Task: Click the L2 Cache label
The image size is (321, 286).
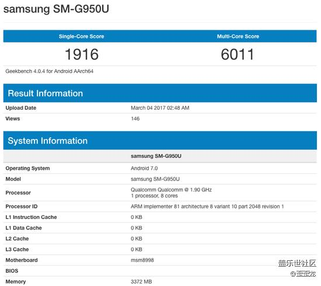Action: (17, 239)
